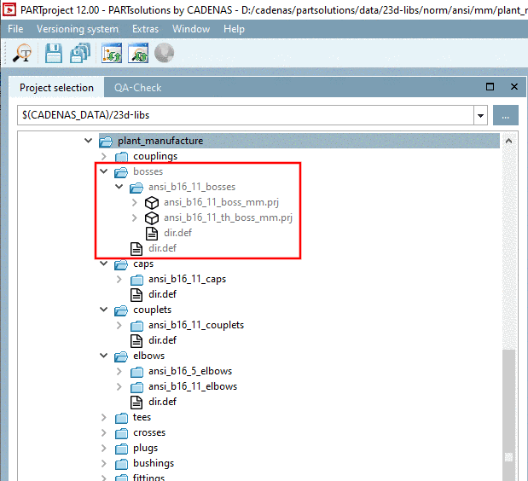Click the couplings folder icon
Image resolution: width=528 pixels, height=481 pixels.
click(122, 157)
